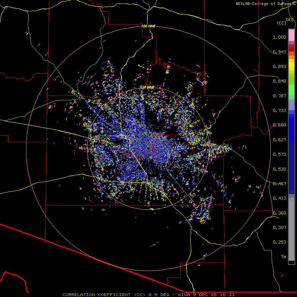Click the 1.000 colorbar value
297x297 pixels.
point(280,37)
